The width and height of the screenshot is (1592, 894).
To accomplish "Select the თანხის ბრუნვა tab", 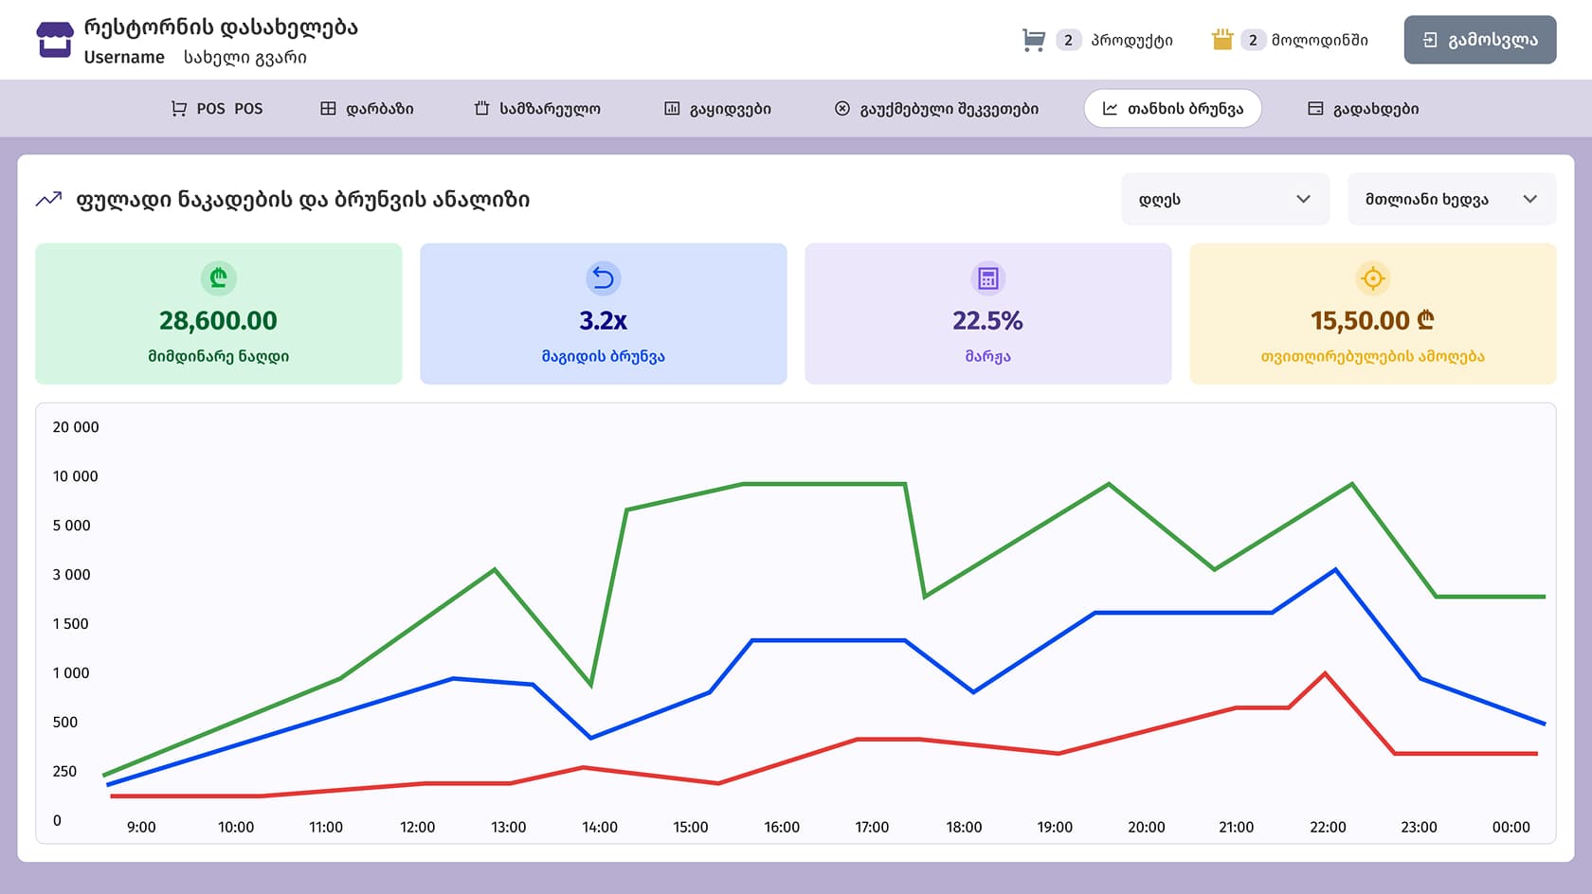I will [x=1172, y=109].
